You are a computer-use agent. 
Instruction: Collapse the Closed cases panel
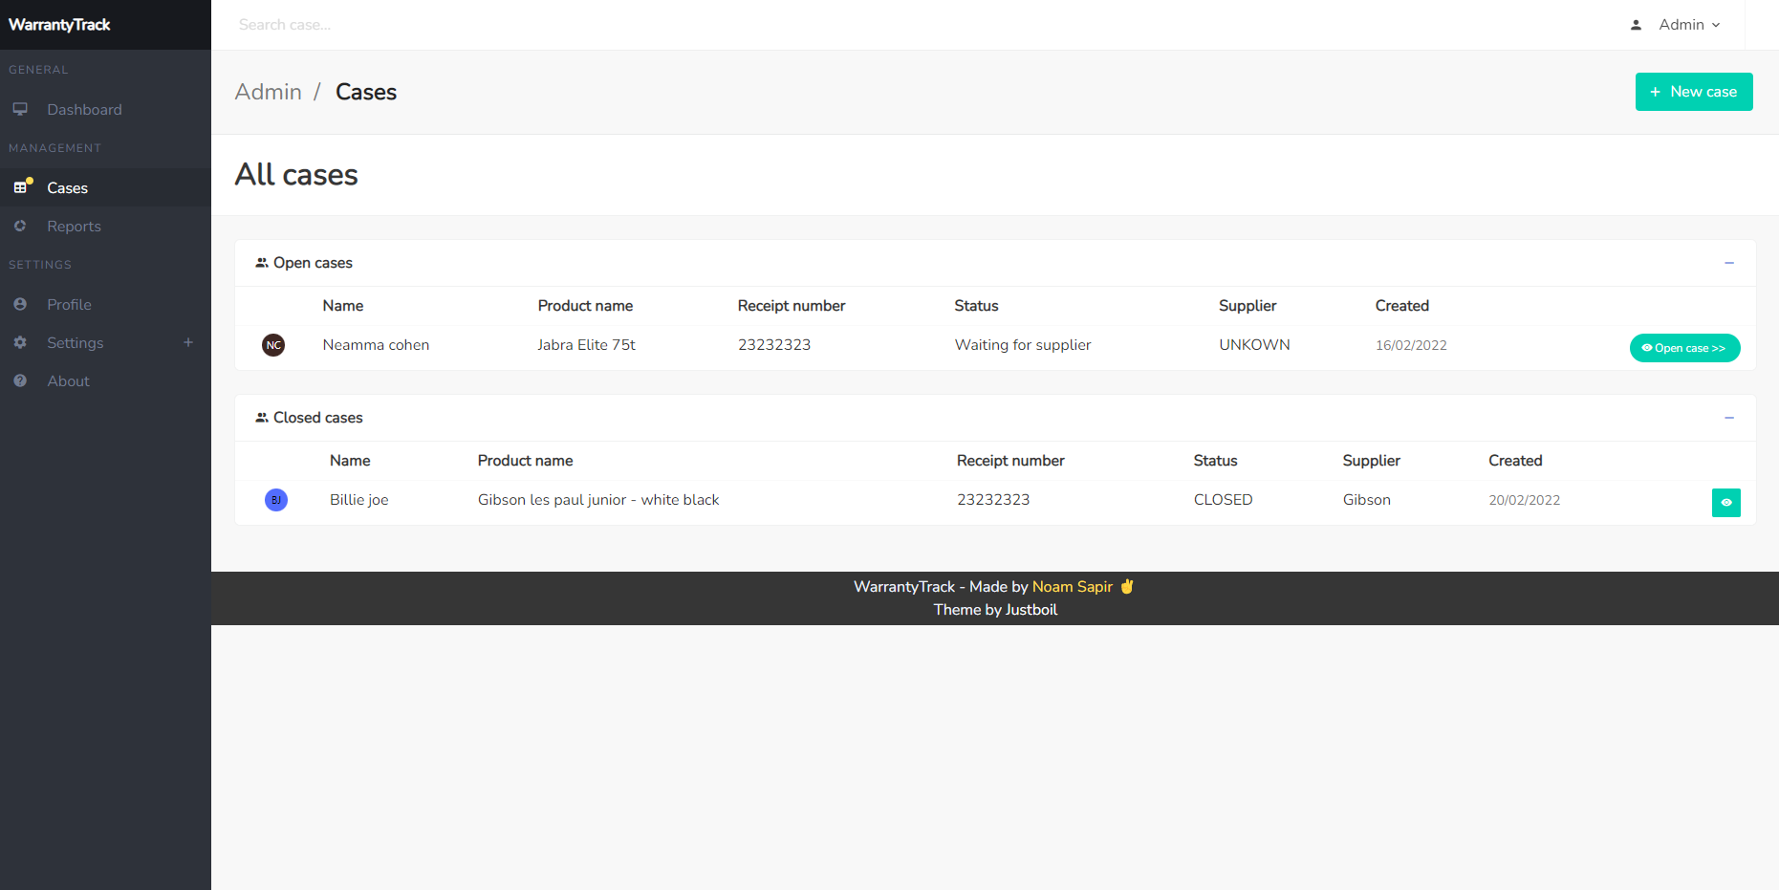tap(1728, 418)
